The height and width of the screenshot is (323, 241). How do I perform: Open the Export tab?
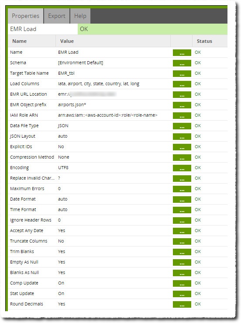pyautogui.click(x=57, y=16)
